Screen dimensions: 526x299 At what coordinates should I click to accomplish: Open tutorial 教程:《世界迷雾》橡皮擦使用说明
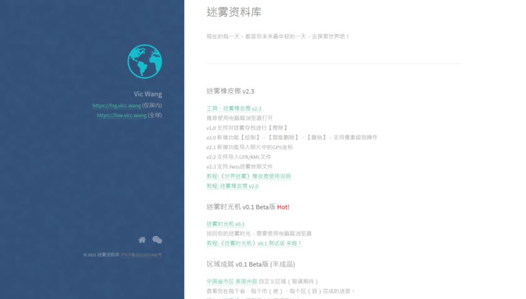248,176
